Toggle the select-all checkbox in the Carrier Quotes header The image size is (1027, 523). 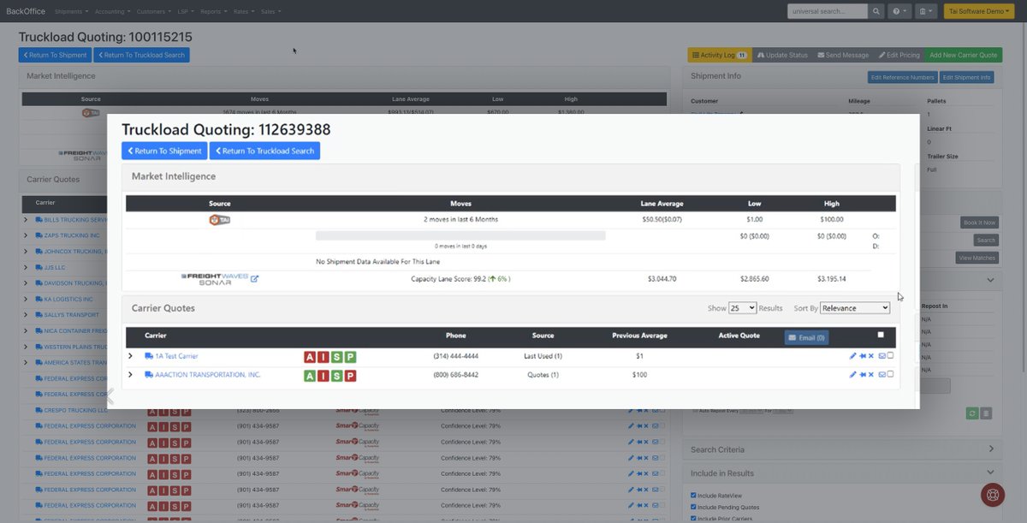tap(881, 335)
